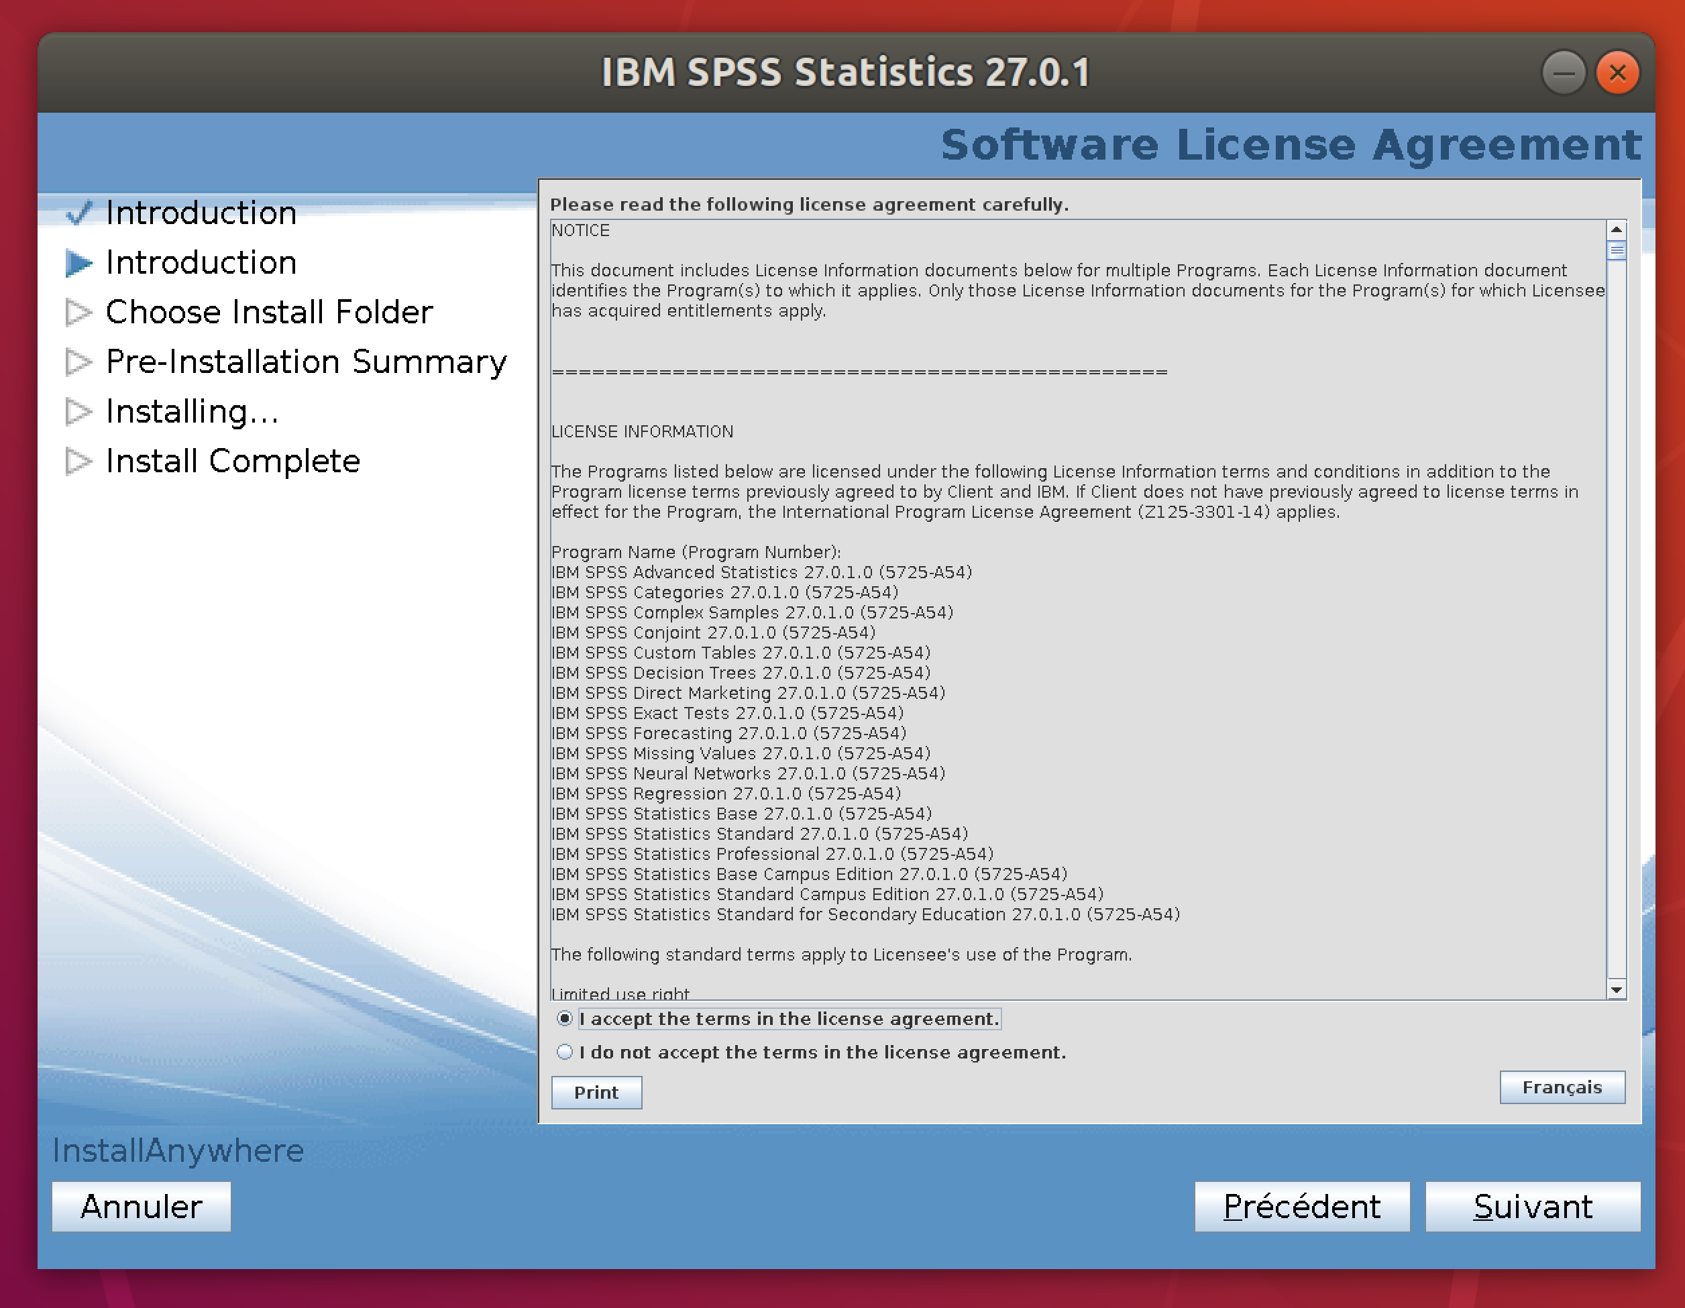Select I do not accept the terms
Viewport: 1685px width, 1308px height.
565,1052
